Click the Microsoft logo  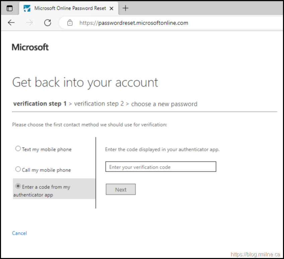click(30, 47)
